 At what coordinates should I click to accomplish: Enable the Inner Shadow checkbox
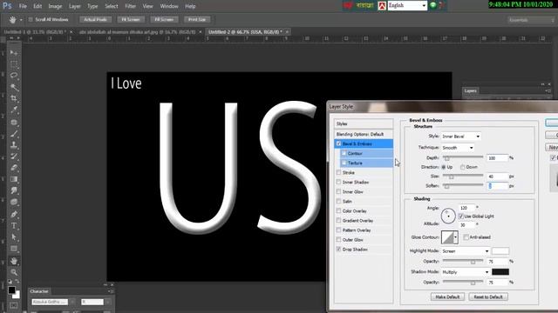pyautogui.click(x=338, y=182)
